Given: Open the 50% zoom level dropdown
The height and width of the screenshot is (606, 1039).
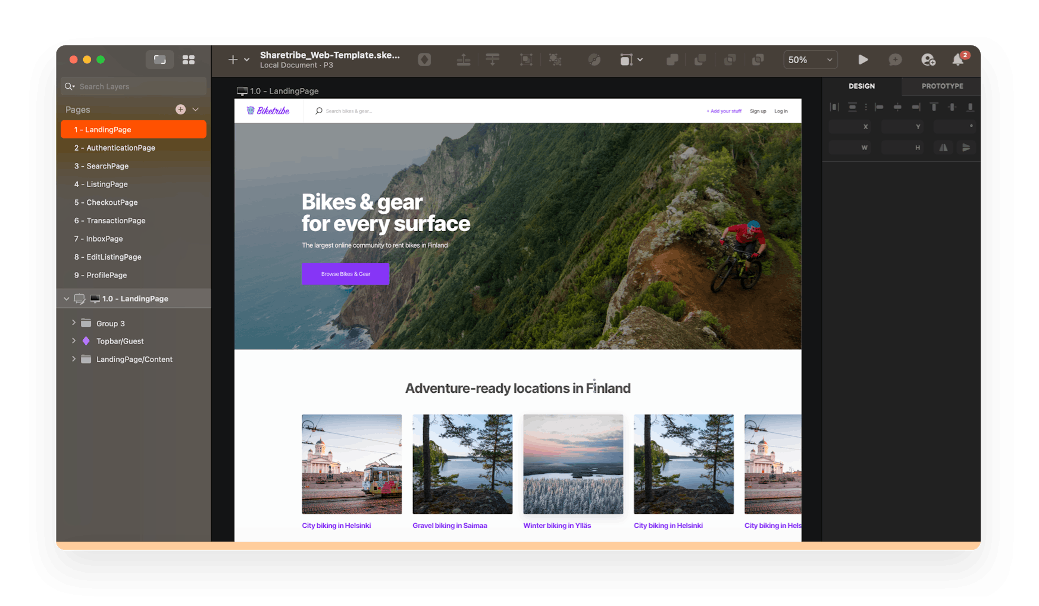Looking at the screenshot, I should (x=809, y=59).
